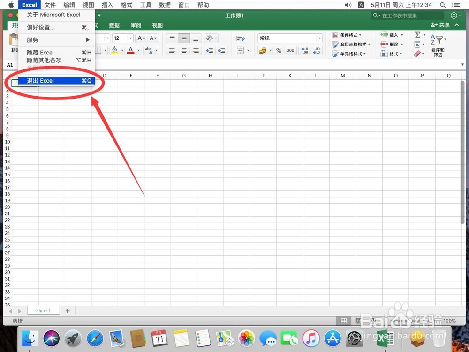Expand merge options arrow
This screenshot has height=352, width=469.
point(248,51)
